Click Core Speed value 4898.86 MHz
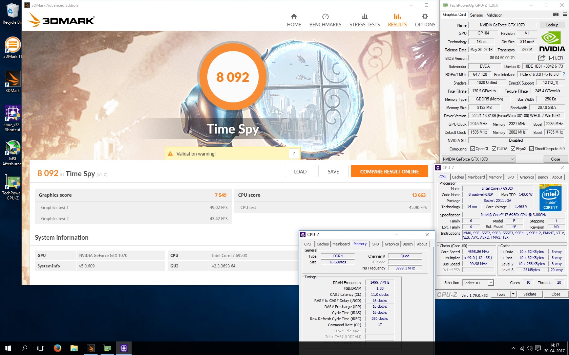 pos(478,252)
